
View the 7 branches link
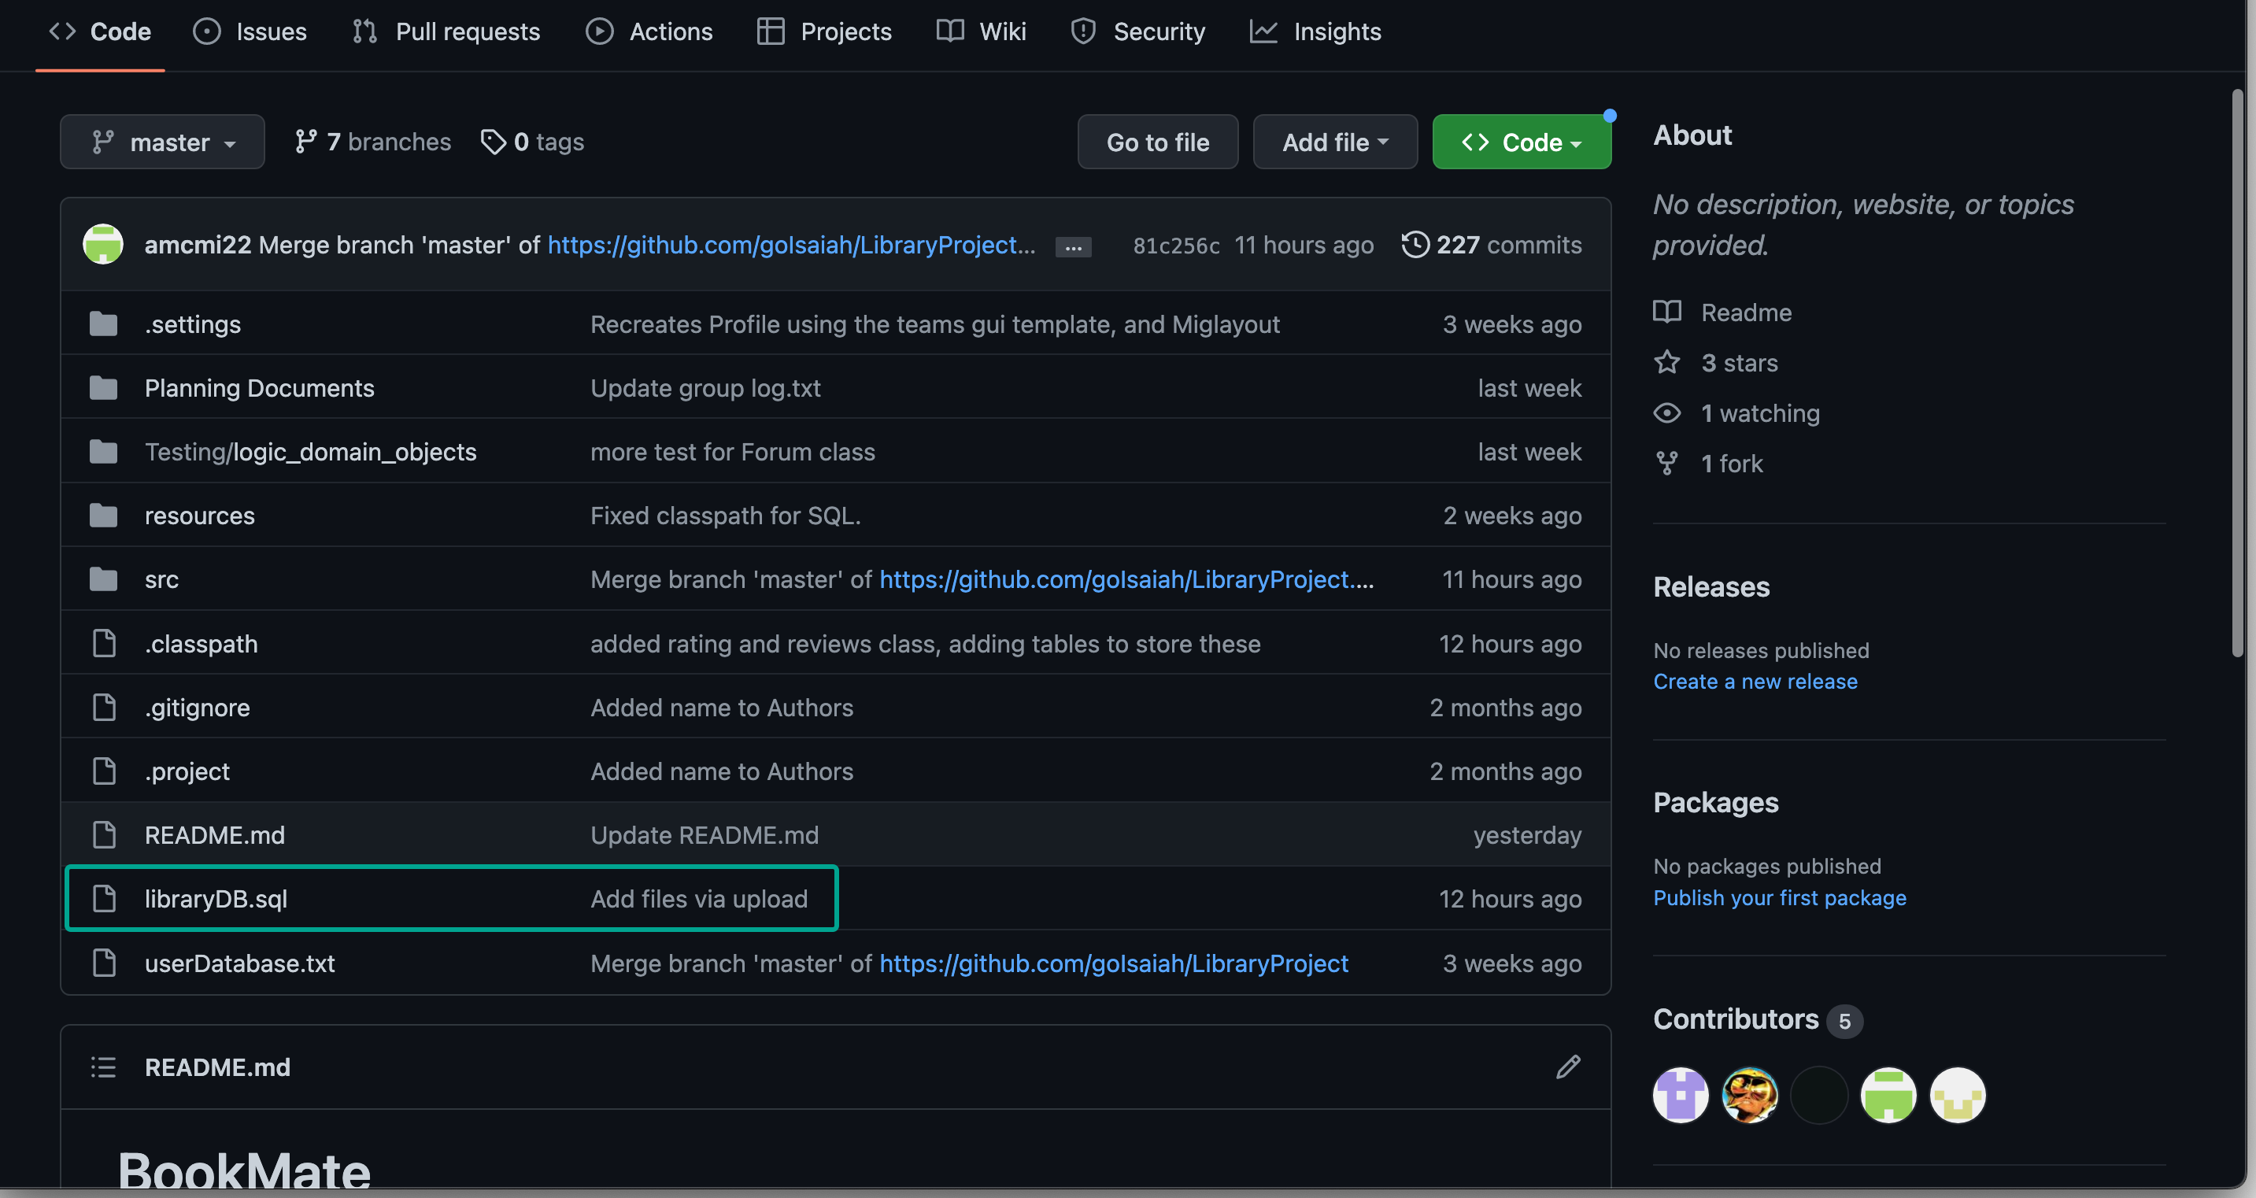(372, 141)
